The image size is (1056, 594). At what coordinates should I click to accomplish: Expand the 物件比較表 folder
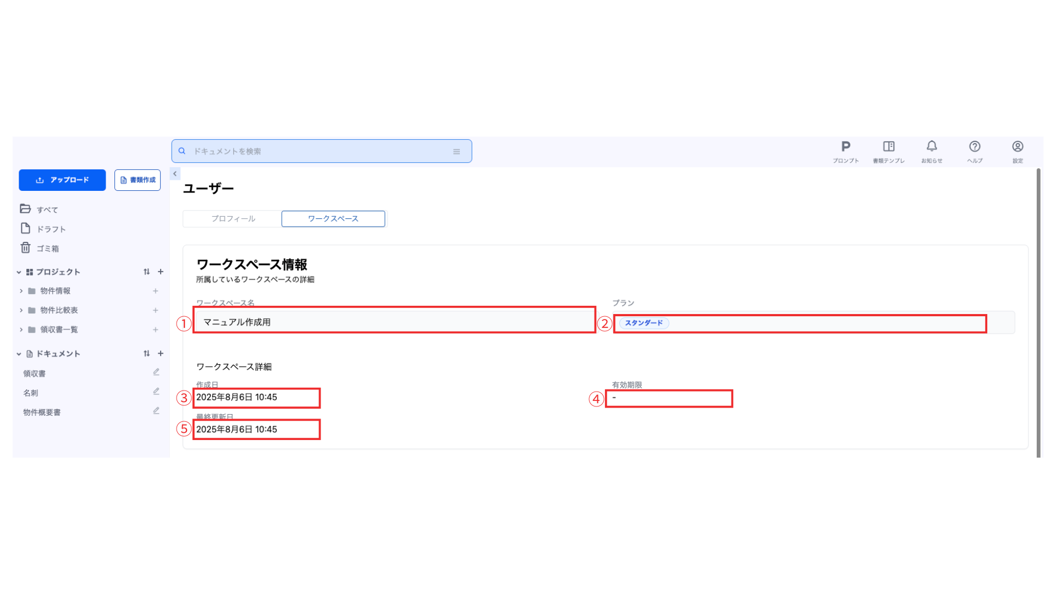pyautogui.click(x=21, y=310)
